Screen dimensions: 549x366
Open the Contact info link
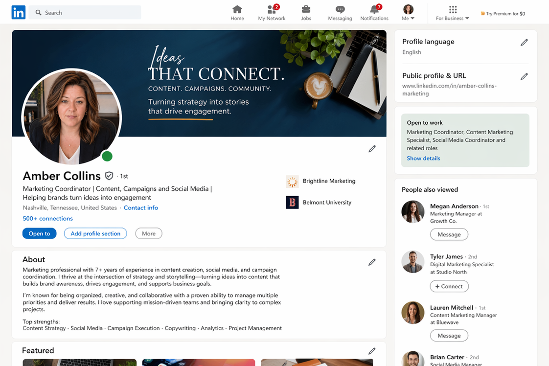point(141,207)
